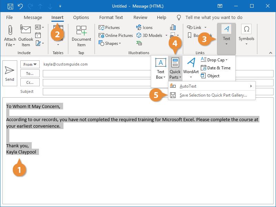Insert 3D Models
This screenshot has width=276, height=207.
150,35
